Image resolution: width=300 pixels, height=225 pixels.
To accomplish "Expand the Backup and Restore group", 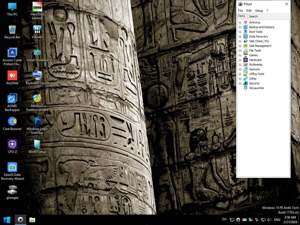I will tap(240, 27).
